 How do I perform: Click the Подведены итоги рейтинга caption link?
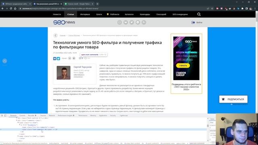tap(186, 87)
